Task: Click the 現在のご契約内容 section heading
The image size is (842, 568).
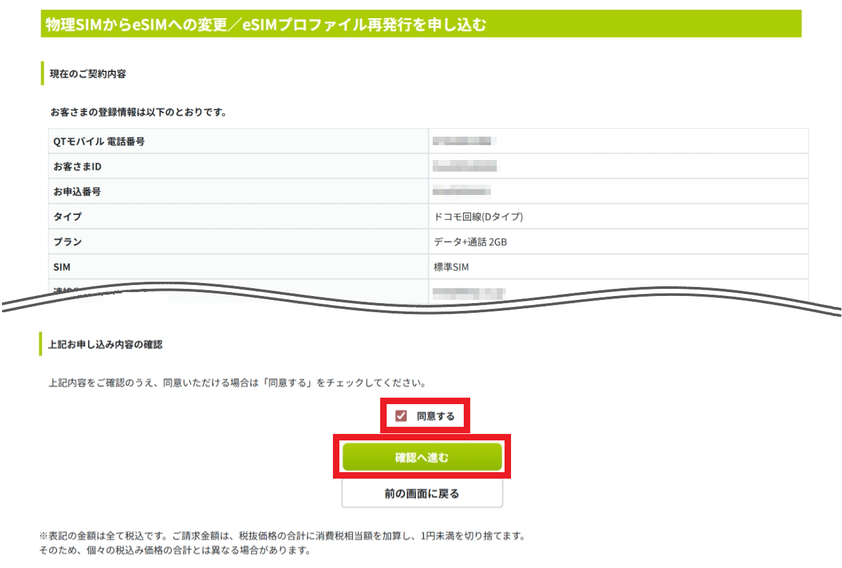Action: pos(87,74)
